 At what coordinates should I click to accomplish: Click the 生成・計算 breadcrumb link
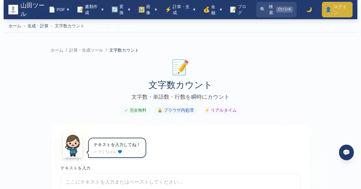coord(38,26)
